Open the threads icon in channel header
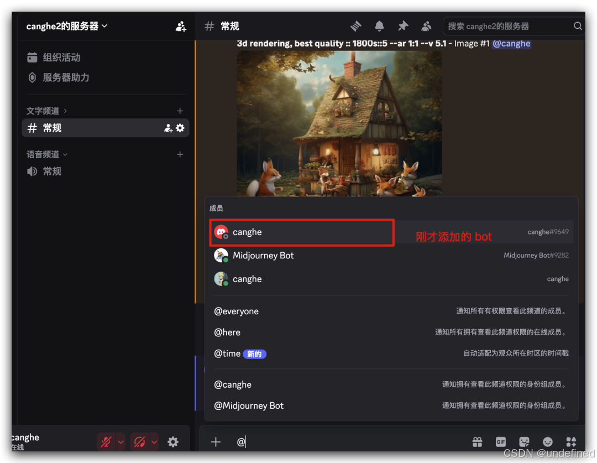This screenshot has width=597, height=463. coord(355,25)
